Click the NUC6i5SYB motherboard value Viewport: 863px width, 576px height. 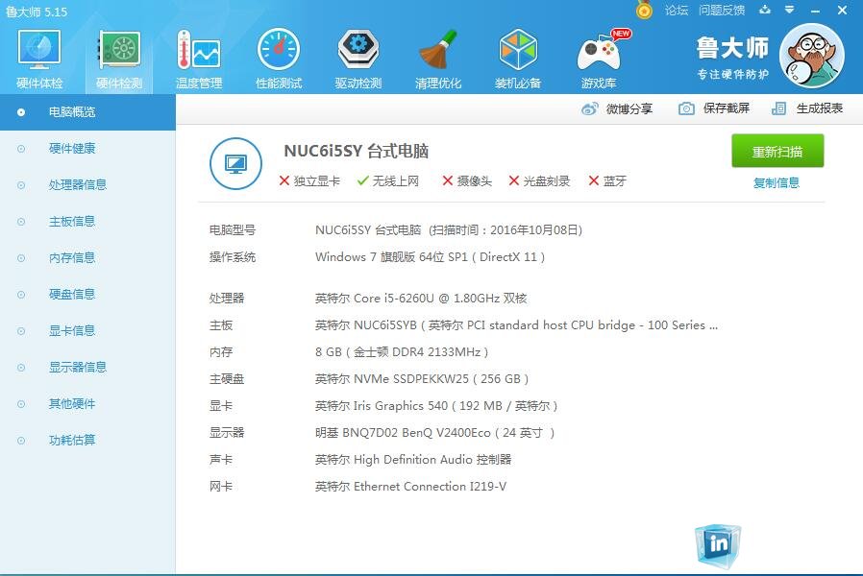(516, 325)
